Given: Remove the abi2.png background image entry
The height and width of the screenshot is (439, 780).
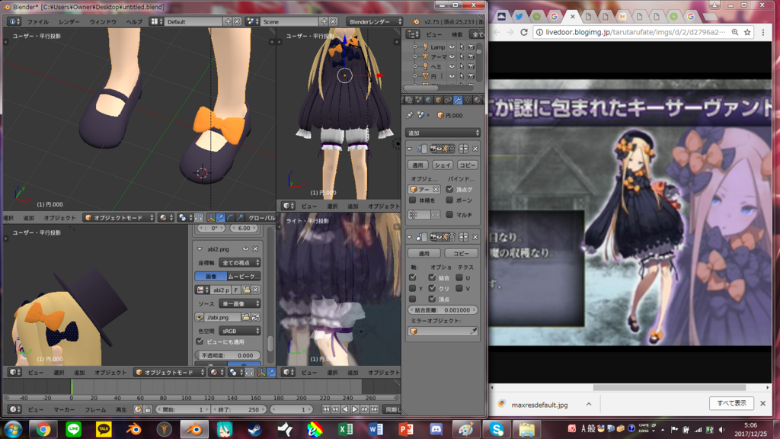Looking at the screenshot, I should click(255, 249).
